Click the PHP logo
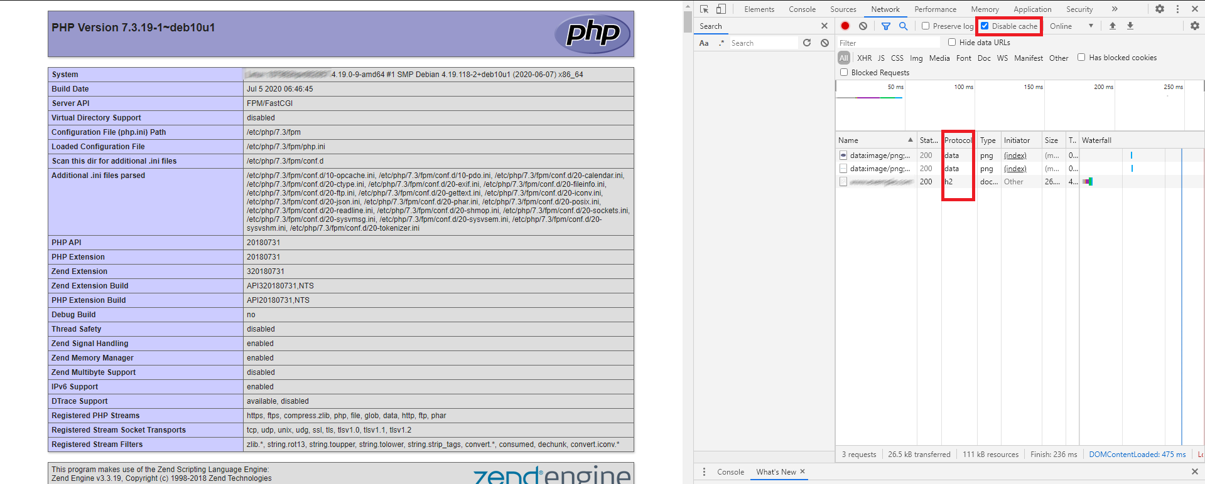The width and height of the screenshot is (1205, 484). (593, 34)
